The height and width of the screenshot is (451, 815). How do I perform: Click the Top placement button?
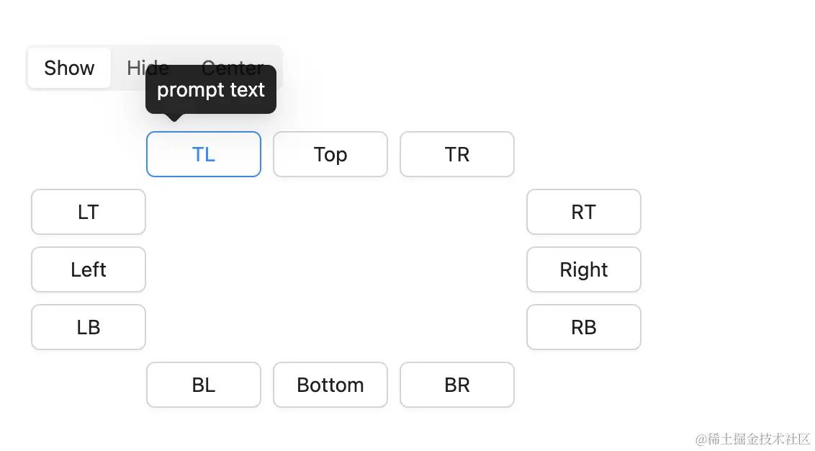point(330,154)
